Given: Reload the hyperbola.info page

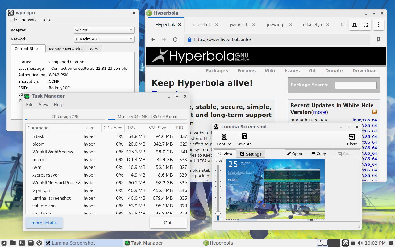Looking at the screenshot, I should coord(175,40).
